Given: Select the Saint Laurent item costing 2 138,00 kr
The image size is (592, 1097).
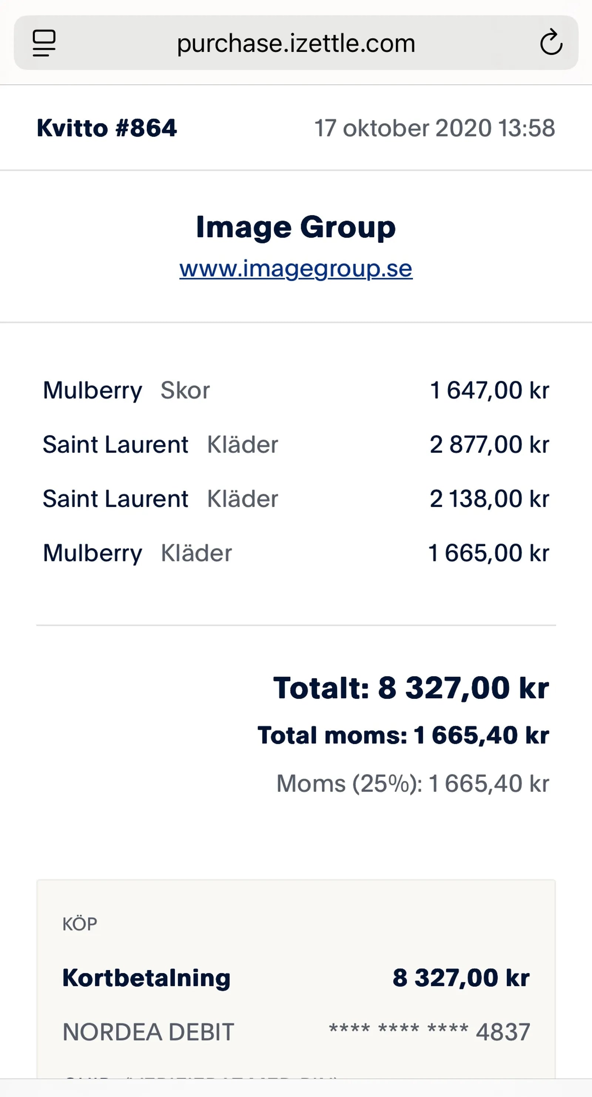Looking at the screenshot, I should click(296, 498).
